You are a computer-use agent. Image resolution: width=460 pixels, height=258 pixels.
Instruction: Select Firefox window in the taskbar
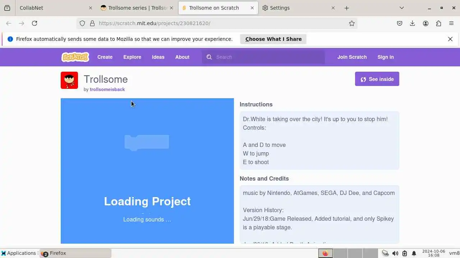point(75,253)
